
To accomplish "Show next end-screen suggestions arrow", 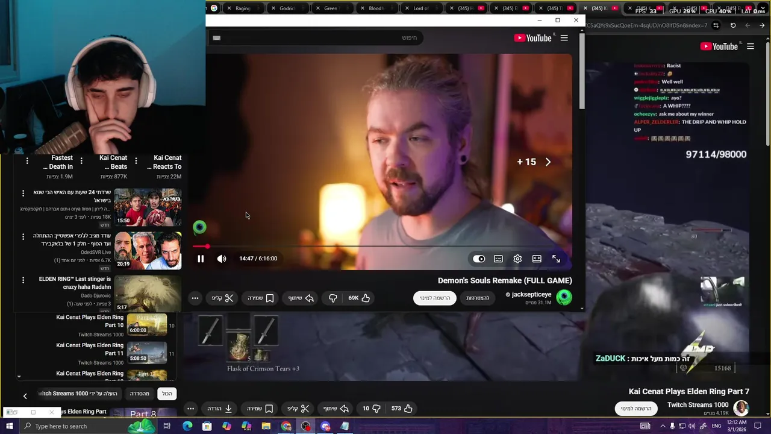I will pyautogui.click(x=548, y=162).
